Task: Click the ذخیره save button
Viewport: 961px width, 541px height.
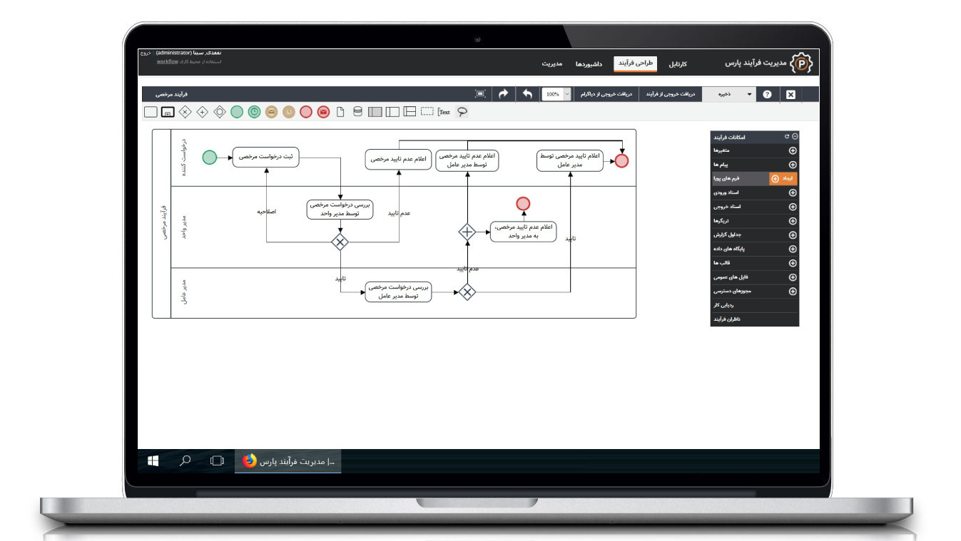Action: pos(723,94)
